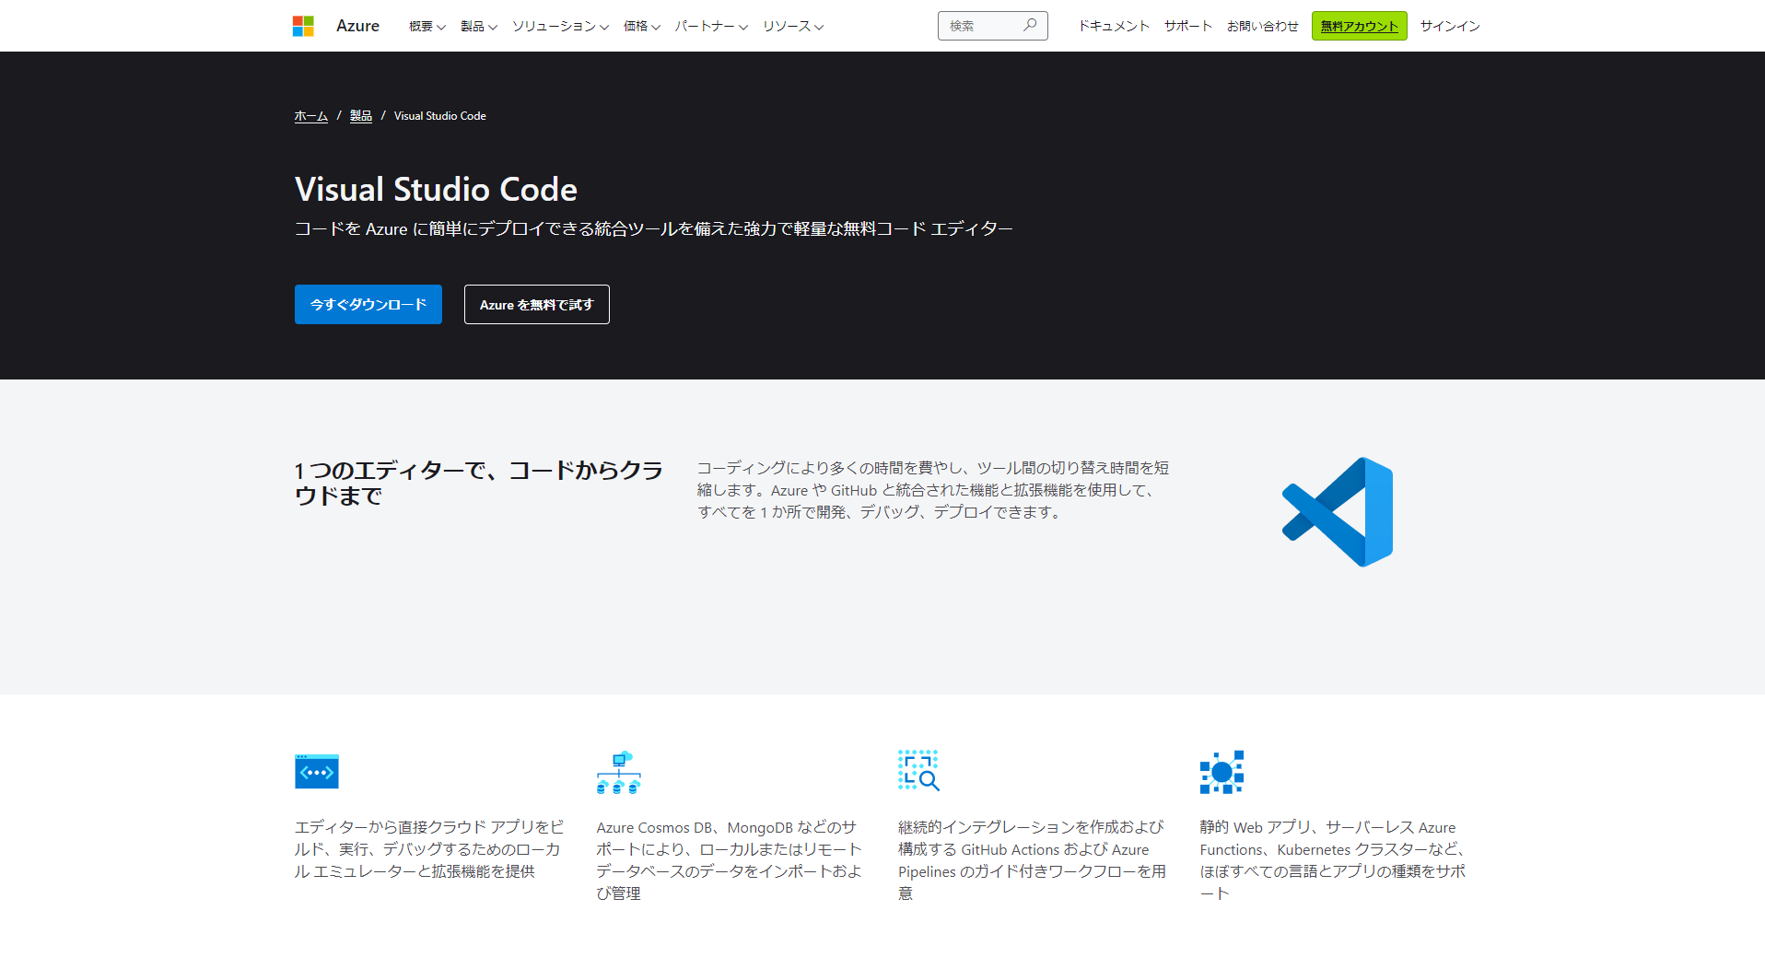Click the Visual Studio Code page heading

coord(436,189)
